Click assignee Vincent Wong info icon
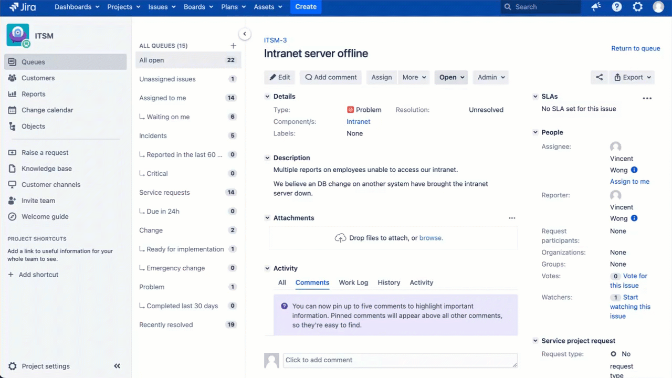Screen dimensions: 672x378 pyautogui.click(x=634, y=170)
